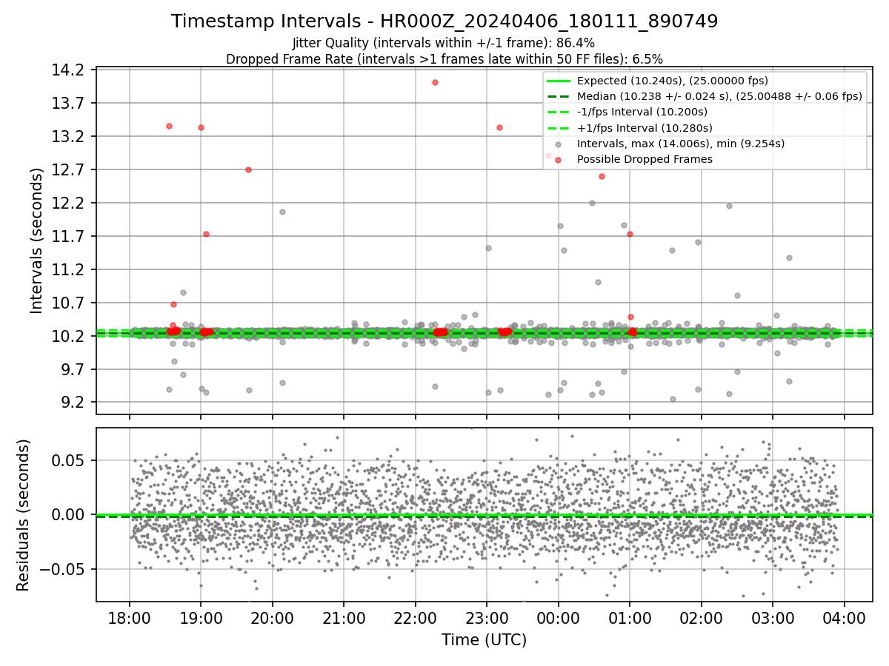Click the plot title 'Timestamp Intervals - HR000Z_20240406_180111_890749'
The height and width of the screenshot is (666, 889).
click(x=444, y=21)
